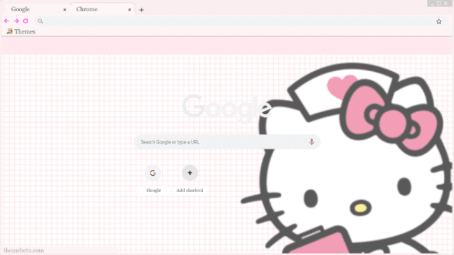This screenshot has width=454, height=255.
Task: Switch to the Chrome tab
Action: (102, 9)
